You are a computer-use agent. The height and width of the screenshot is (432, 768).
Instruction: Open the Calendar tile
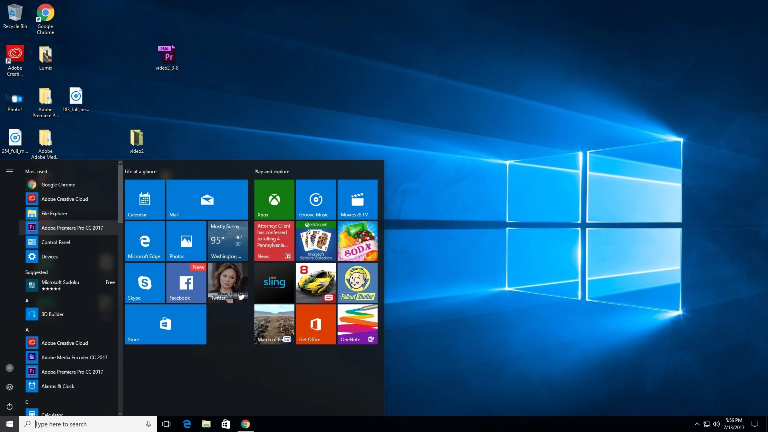point(144,199)
